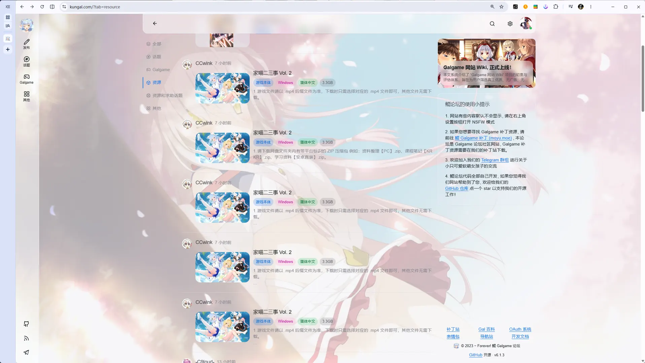Open the page zoom magnifier icon
Screen dimensions: 645x363
tap(492, 7)
